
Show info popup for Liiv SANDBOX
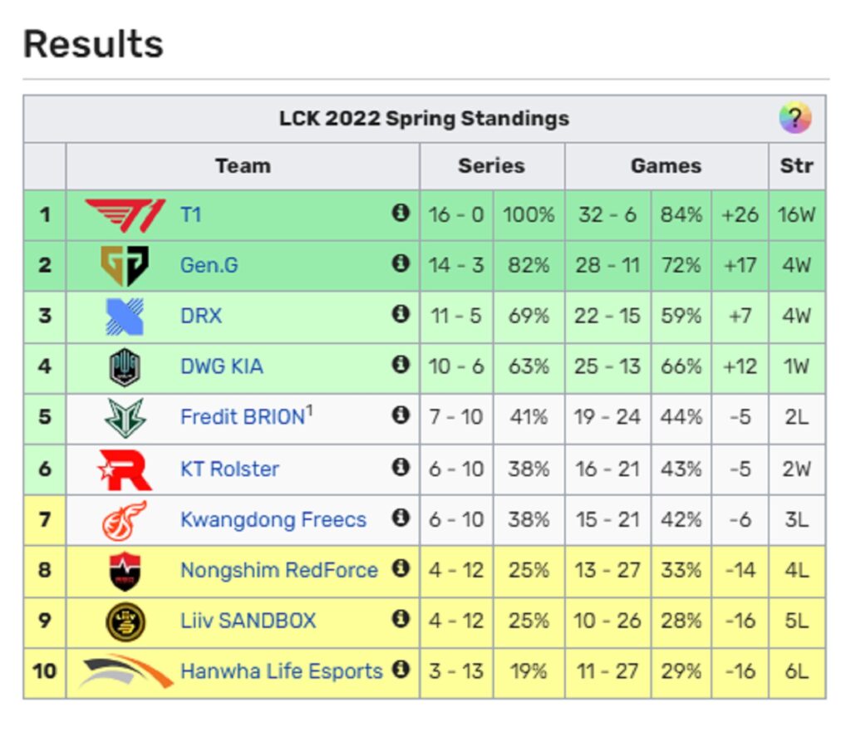click(x=401, y=619)
